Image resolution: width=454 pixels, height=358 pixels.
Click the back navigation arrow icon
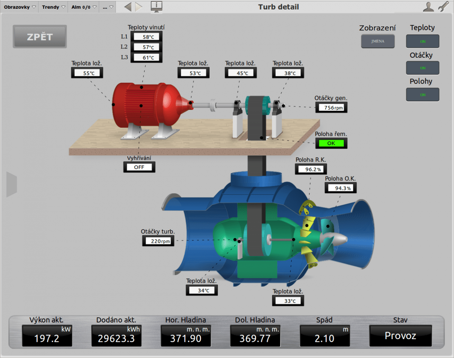coord(128,6)
